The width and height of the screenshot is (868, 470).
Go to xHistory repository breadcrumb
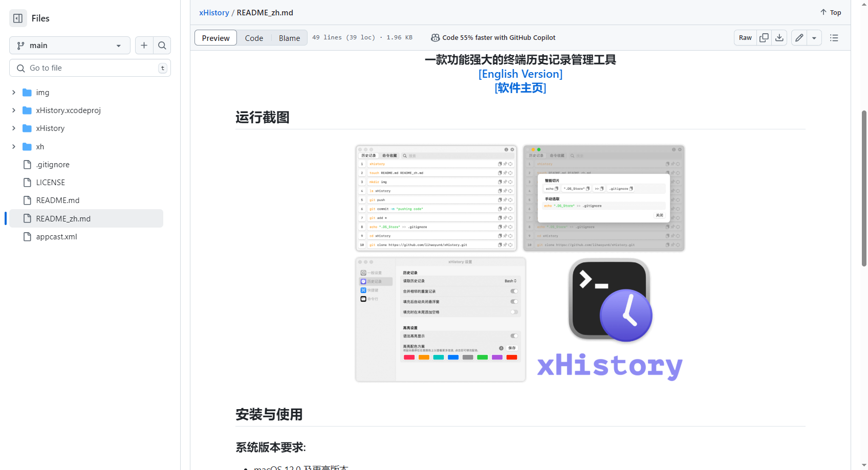tap(214, 13)
